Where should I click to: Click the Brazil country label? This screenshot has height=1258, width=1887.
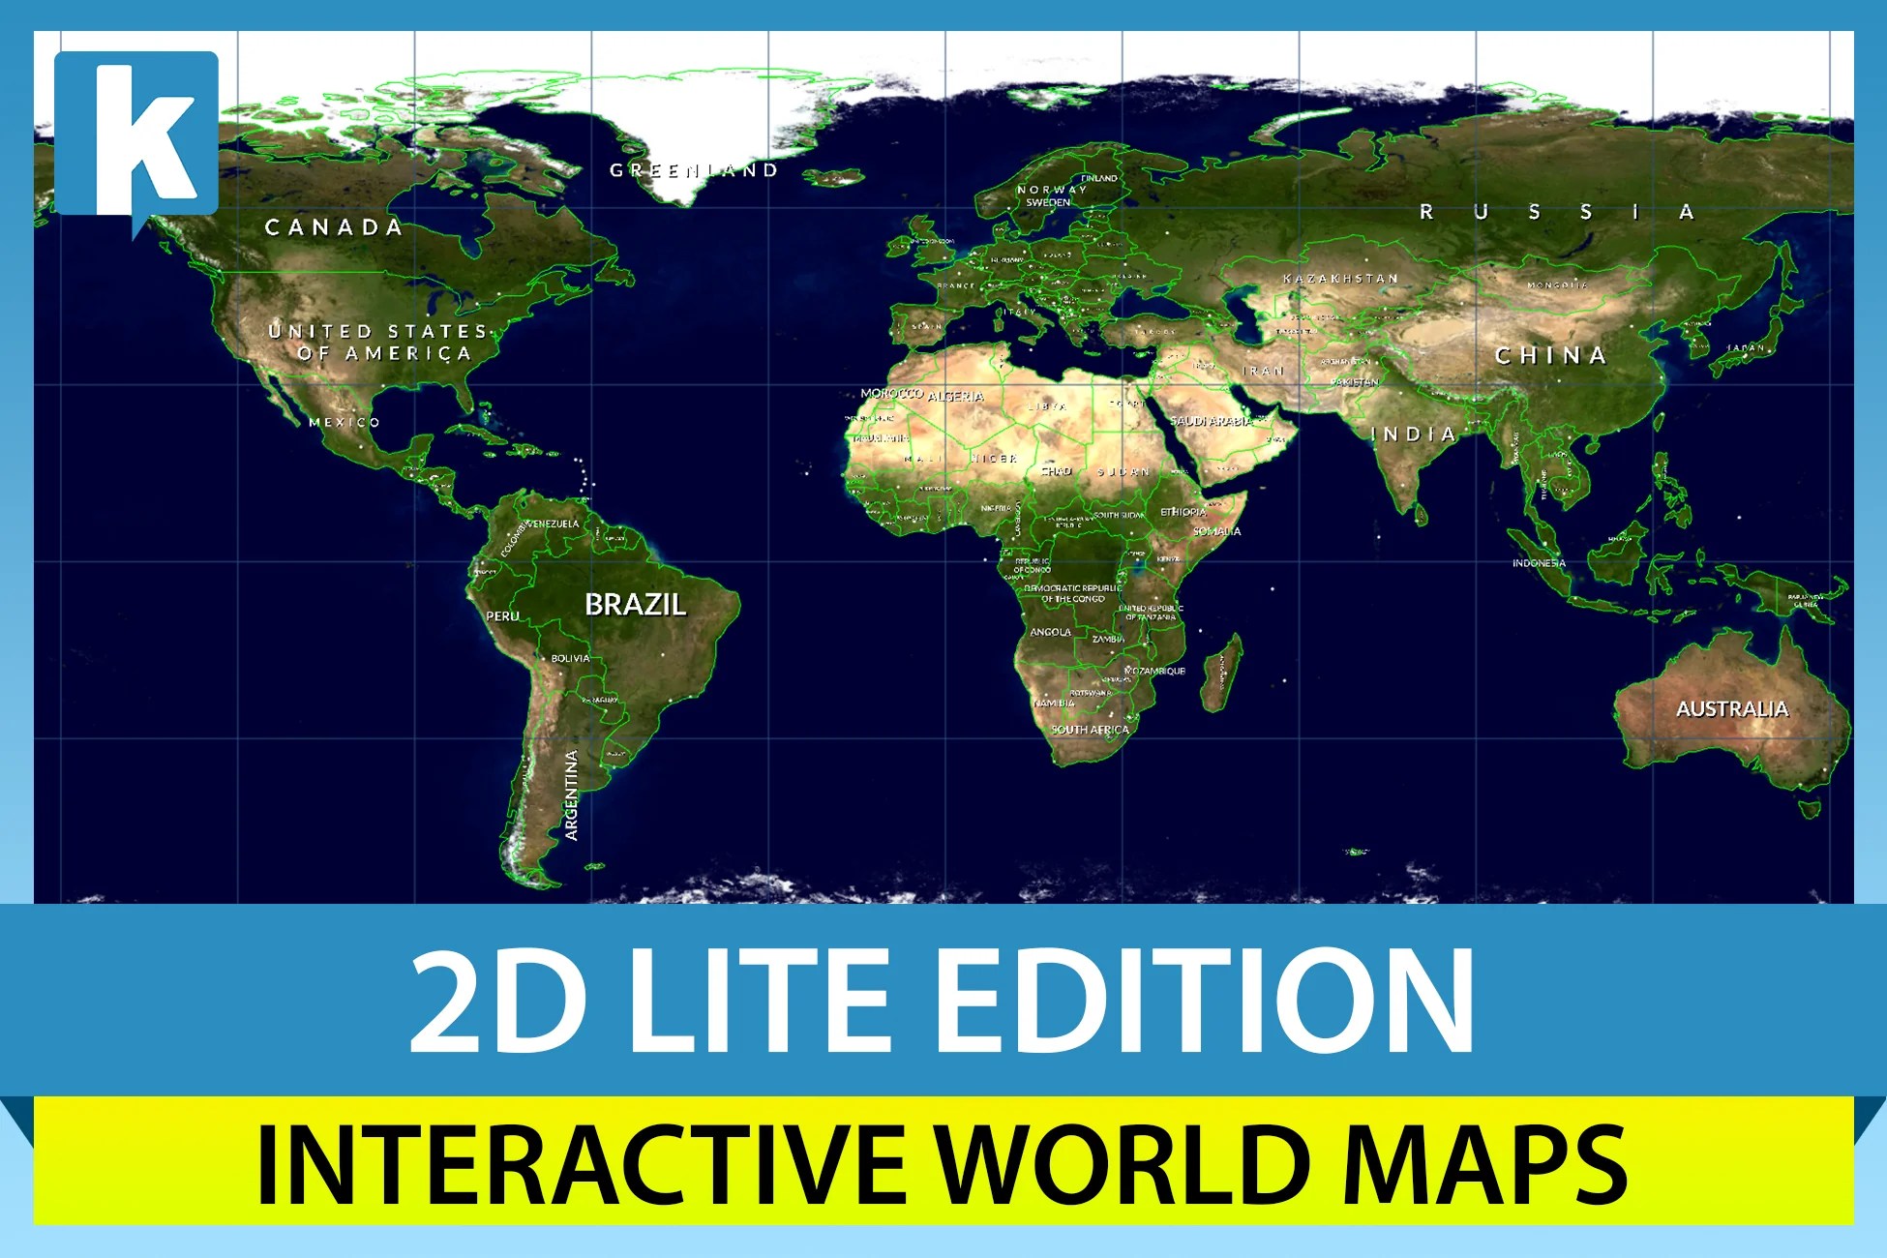click(635, 605)
